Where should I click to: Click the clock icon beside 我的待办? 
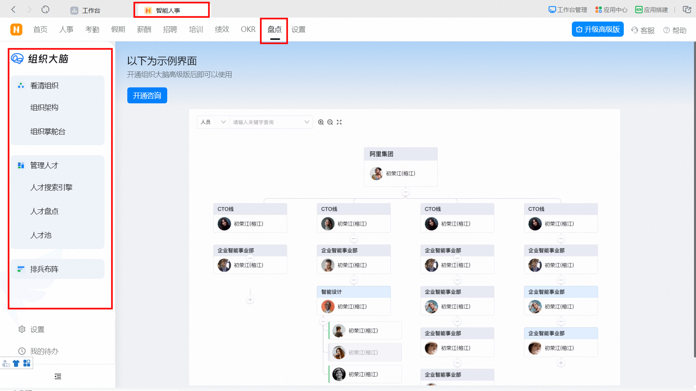point(22,351)
